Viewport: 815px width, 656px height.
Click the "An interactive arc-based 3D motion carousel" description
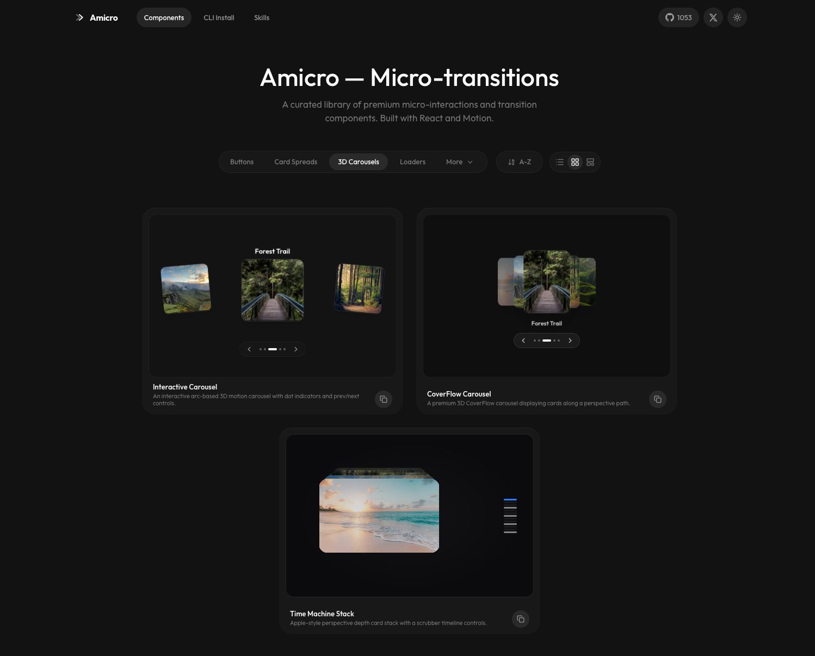click(256, 400)
